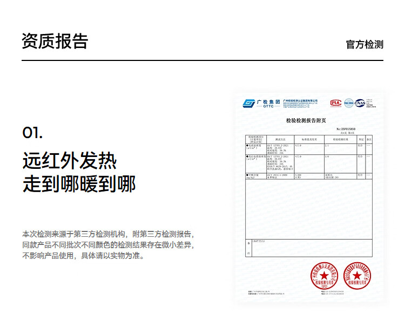
Task: Click the left red official inspection stamp
Action: coord(324,276)
